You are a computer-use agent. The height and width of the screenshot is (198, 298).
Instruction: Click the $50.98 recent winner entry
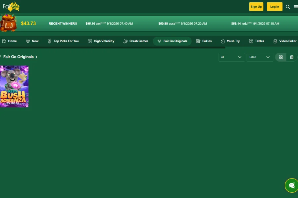click(x=182, y=24)
